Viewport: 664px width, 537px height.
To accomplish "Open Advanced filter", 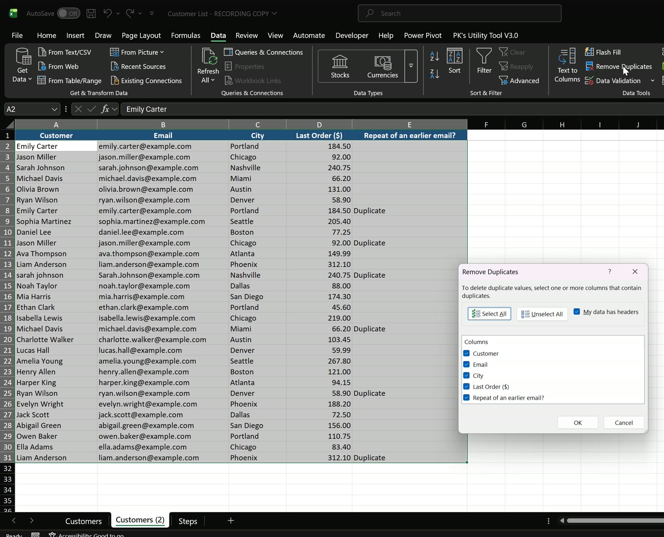I will [519, 80].
